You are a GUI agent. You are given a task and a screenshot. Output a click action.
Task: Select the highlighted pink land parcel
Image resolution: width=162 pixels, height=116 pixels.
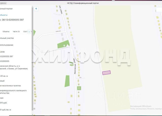(106, 73)
